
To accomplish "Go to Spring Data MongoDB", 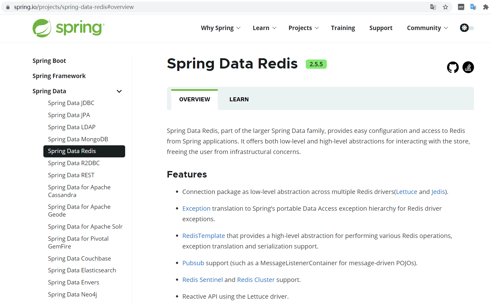I will point(78,139).
